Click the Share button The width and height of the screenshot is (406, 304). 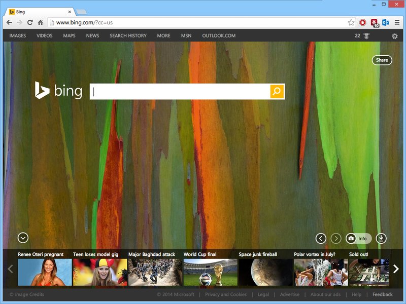pos(382,60)
